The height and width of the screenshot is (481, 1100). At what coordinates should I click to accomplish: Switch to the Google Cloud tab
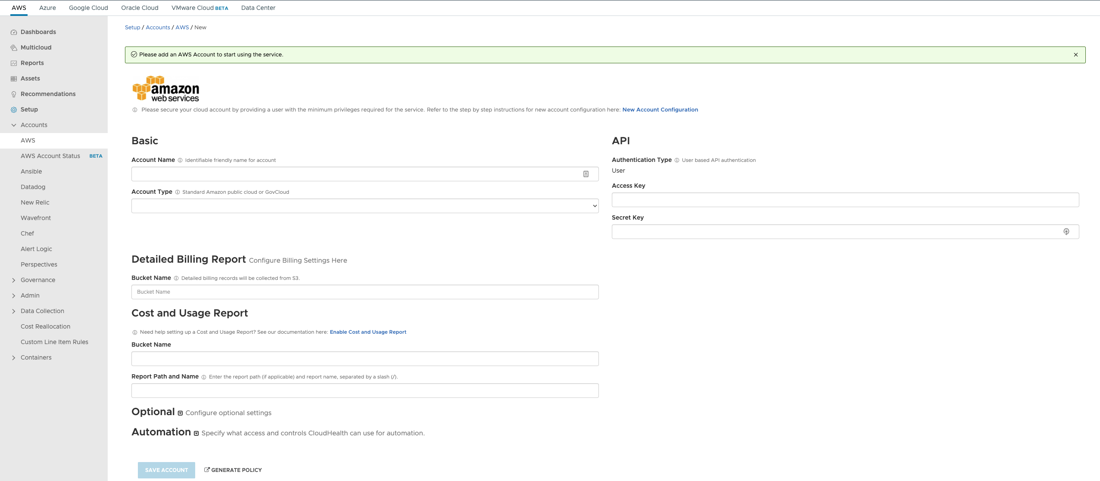(88, 8)
